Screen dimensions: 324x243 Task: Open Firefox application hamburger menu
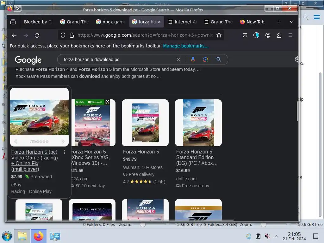click(x=290, y=35)
